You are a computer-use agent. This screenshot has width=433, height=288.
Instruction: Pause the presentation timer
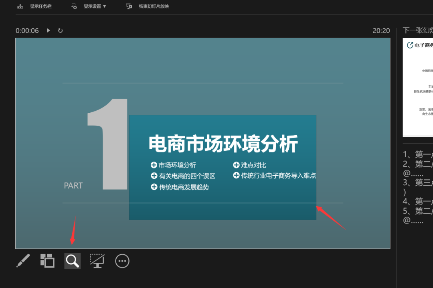point(49,30)
